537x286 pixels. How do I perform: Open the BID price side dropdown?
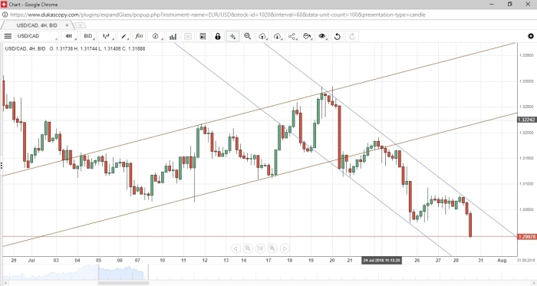click(89, 36)
